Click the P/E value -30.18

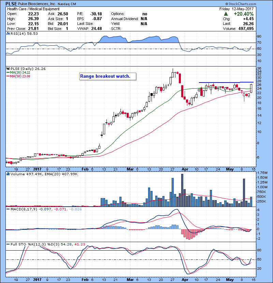(x=96, y=14)
